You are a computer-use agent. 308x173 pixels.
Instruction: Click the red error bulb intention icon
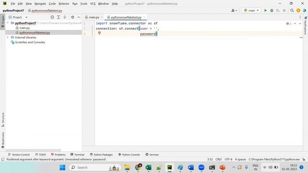coord(100,33)
